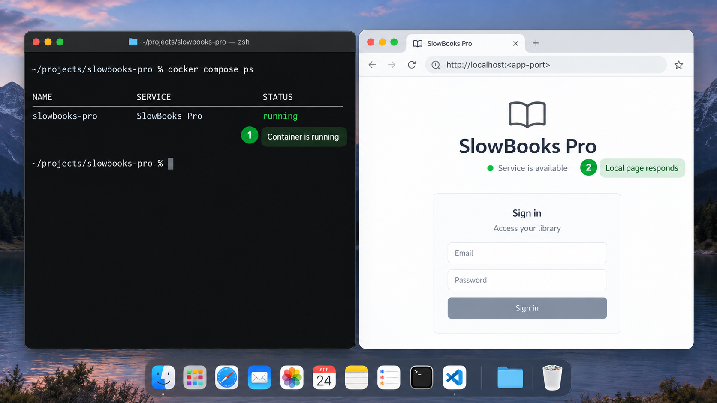Image resolution: width=717 pixels, height=403 pixels.
Task: Submit the Sign in button
Action: (x=527, y=308)
